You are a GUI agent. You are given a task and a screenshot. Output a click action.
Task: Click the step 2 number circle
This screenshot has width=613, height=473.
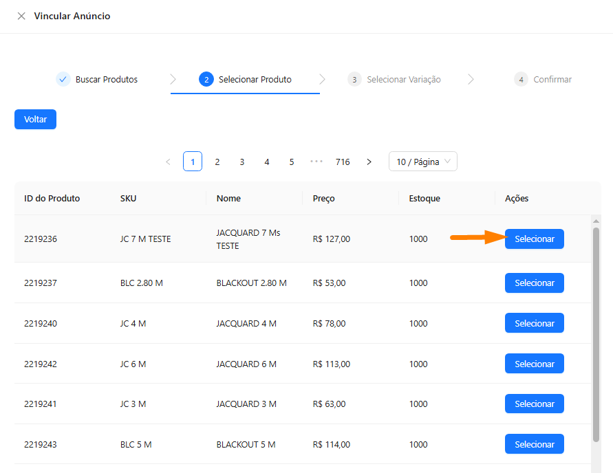coord(206,79)
